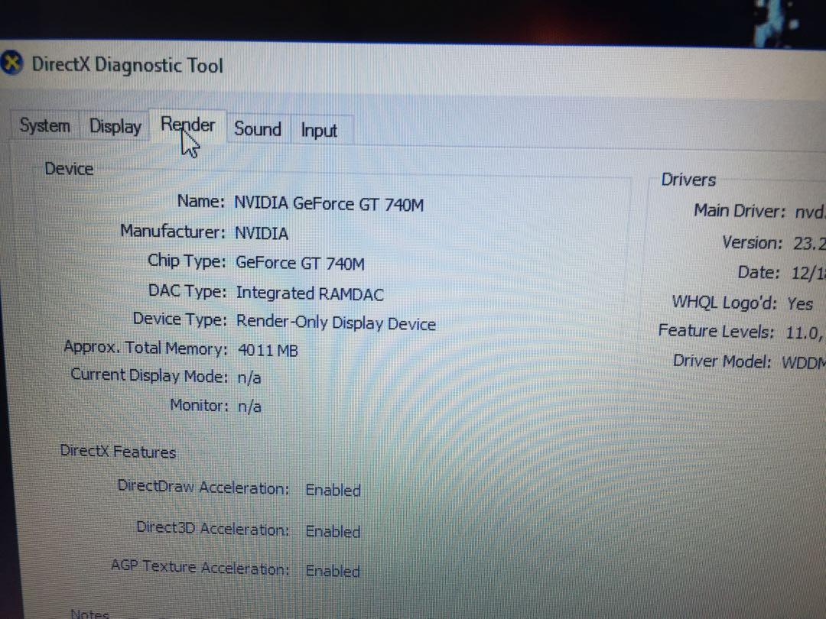The width and height of the screenshot is (826, 619).
Task: Click the Device group label
Action: click(69, 169)
